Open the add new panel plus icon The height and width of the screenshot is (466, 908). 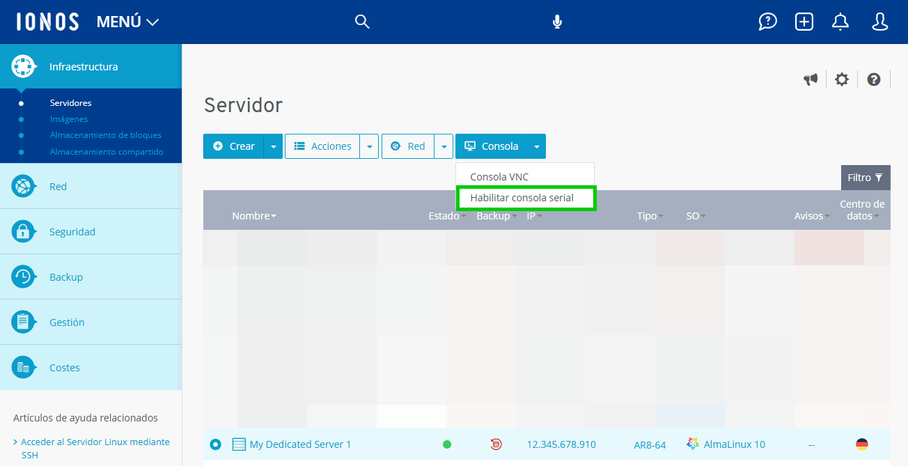click(x=804, y=22)
